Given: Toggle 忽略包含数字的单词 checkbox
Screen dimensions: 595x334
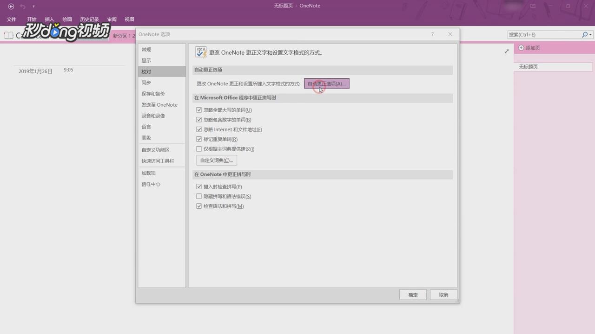Looking at the screenshot, I should point(199,120).
